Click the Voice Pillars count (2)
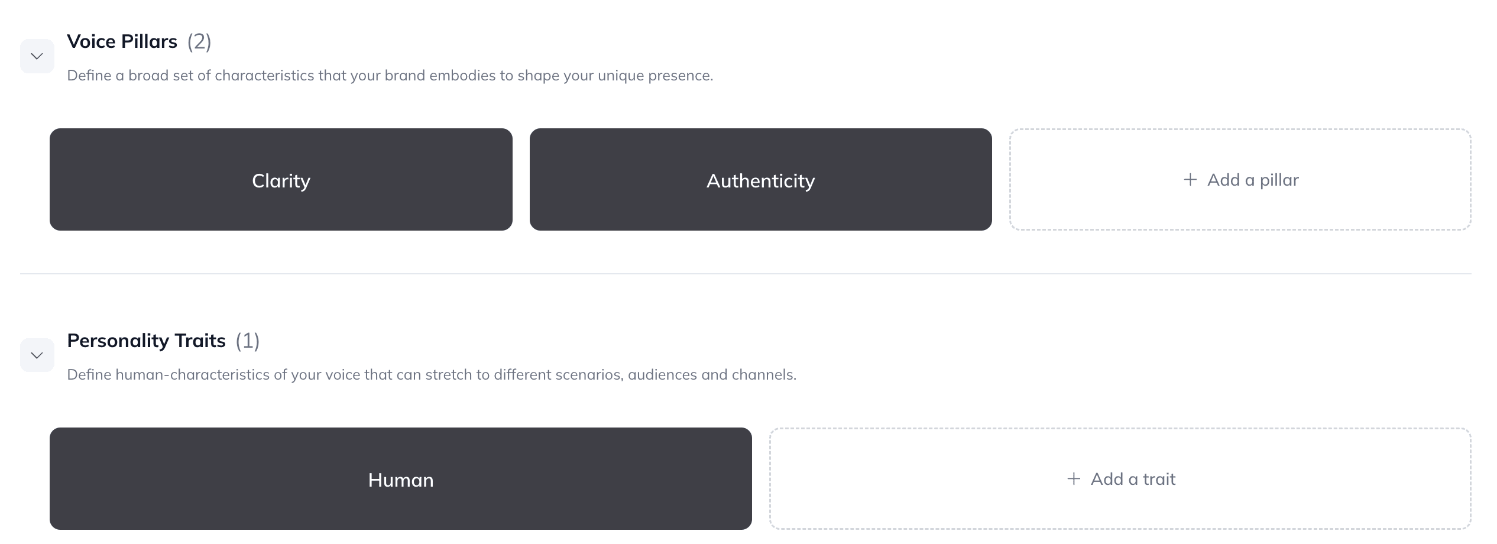 click(x=199, y=41)
